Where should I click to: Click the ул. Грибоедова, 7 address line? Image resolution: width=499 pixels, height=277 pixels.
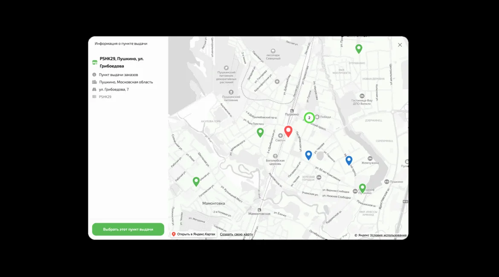point(113,89)
